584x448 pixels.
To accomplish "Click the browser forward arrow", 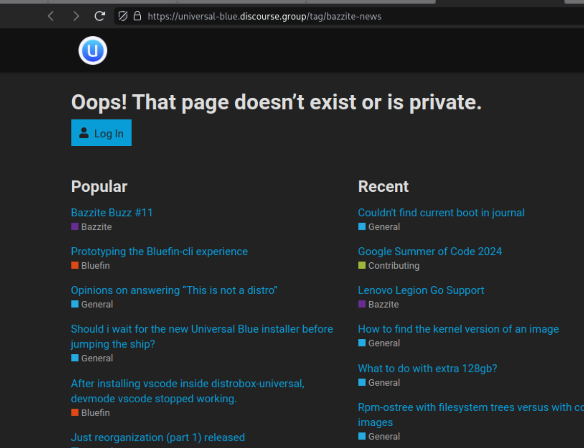I will (x=76, y=16).
